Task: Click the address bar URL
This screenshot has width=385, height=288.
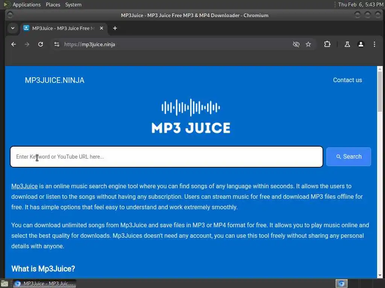Action: 89,44
